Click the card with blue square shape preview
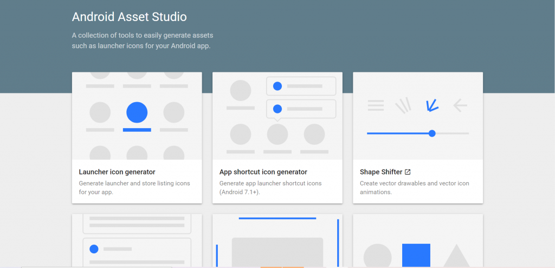The width and height of the screenshot is (555, 268). [x=418, y=241]
